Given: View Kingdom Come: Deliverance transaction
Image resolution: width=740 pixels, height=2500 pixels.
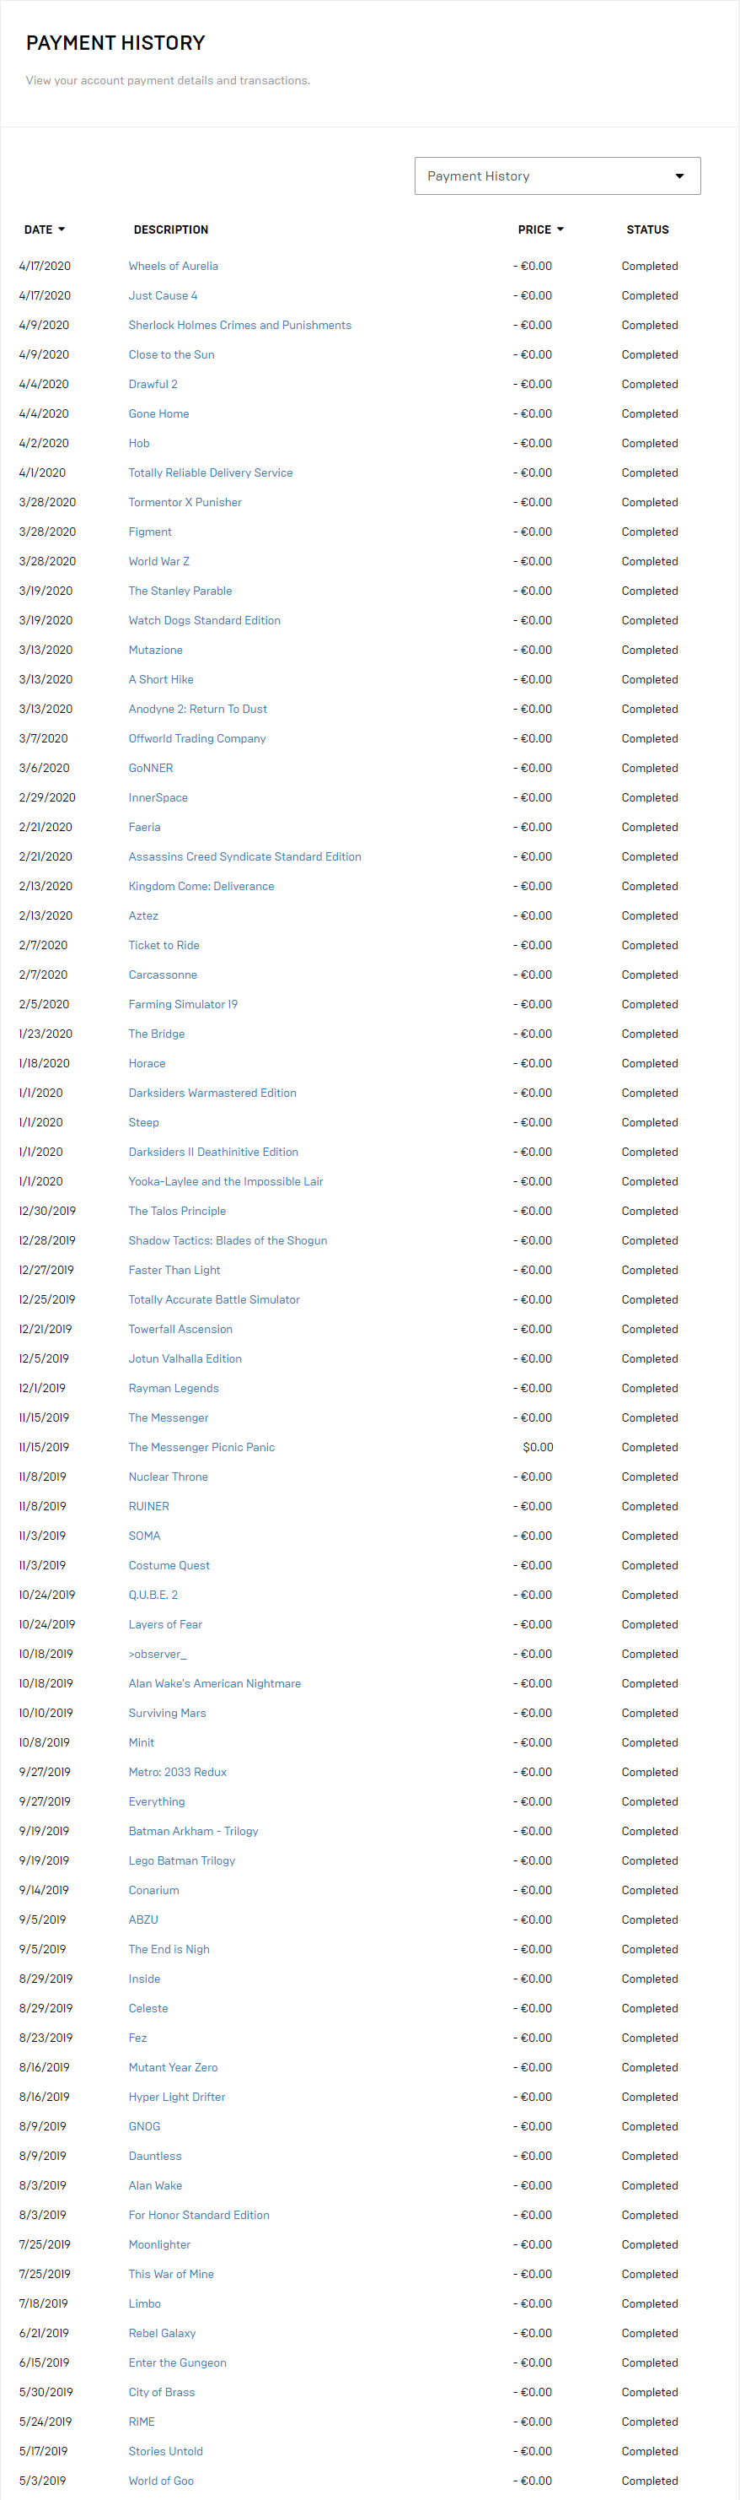Looking at the screenshot, I should click(x=201, y=886).
